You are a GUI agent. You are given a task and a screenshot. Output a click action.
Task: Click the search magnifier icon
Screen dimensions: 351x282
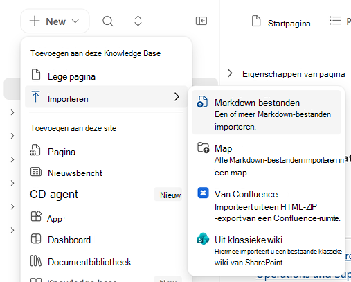click(108, 21)
